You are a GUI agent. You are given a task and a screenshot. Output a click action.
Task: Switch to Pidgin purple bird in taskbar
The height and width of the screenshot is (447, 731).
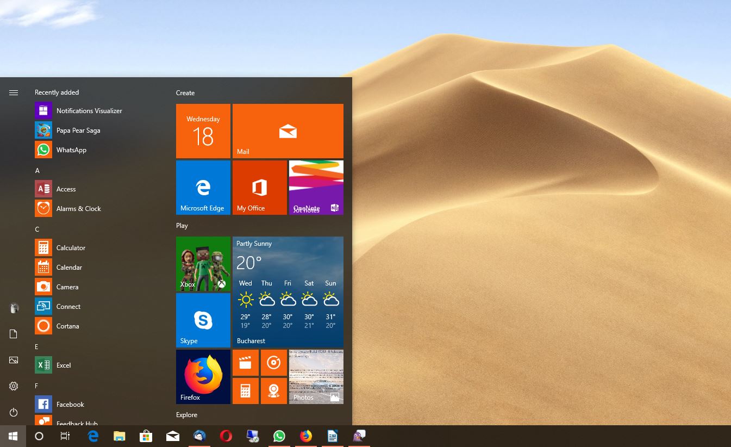click(359, 436)
